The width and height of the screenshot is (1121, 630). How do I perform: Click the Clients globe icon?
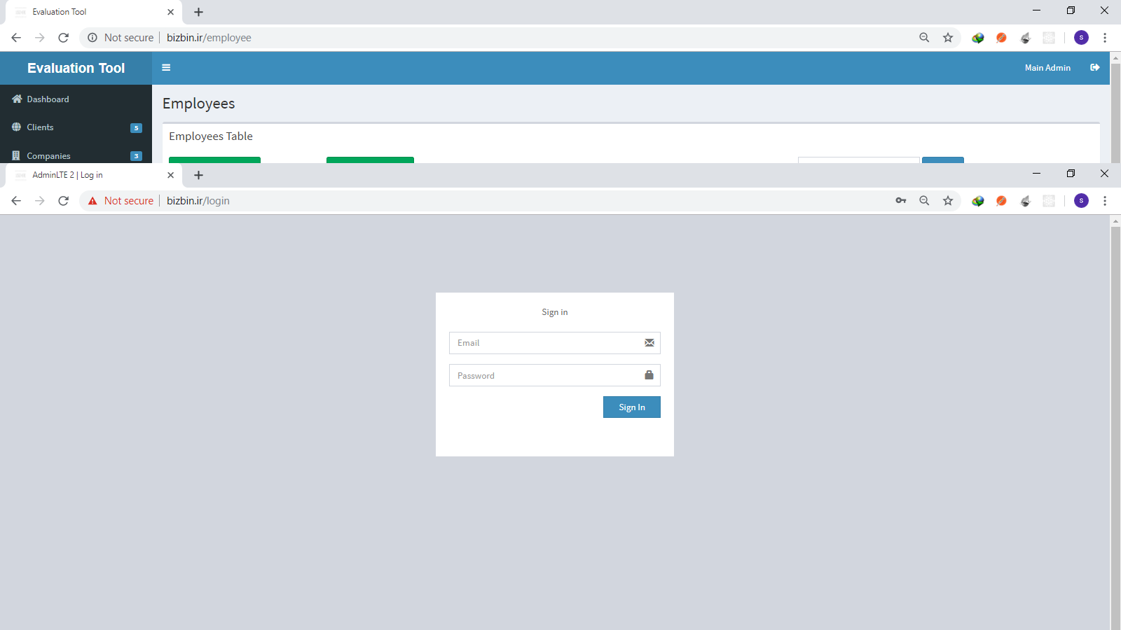[x=17, y=127]
